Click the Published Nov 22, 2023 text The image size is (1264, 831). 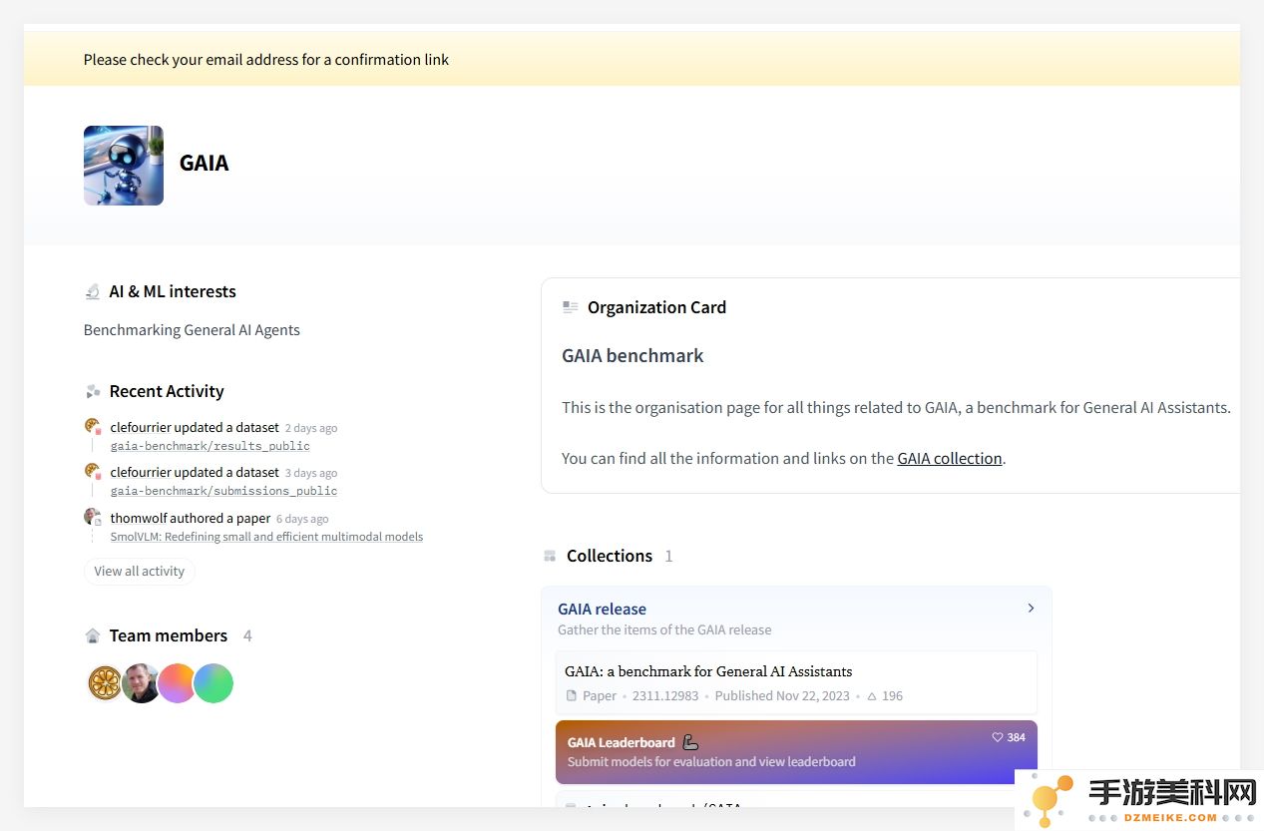click(x=782, y=696)
